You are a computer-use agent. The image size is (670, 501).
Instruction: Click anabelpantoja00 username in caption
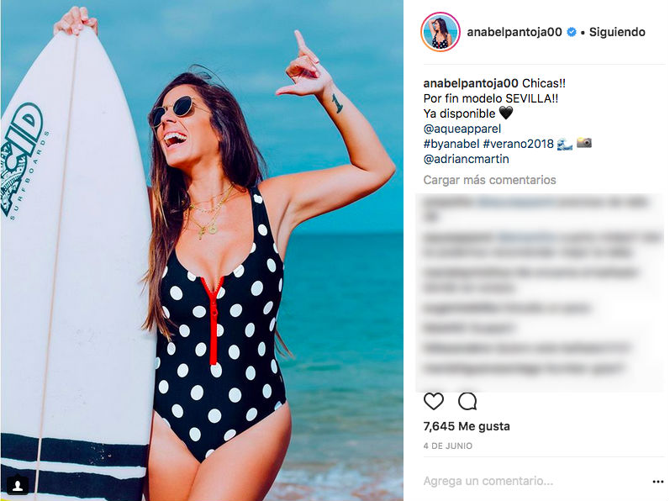tap(471, 83)
